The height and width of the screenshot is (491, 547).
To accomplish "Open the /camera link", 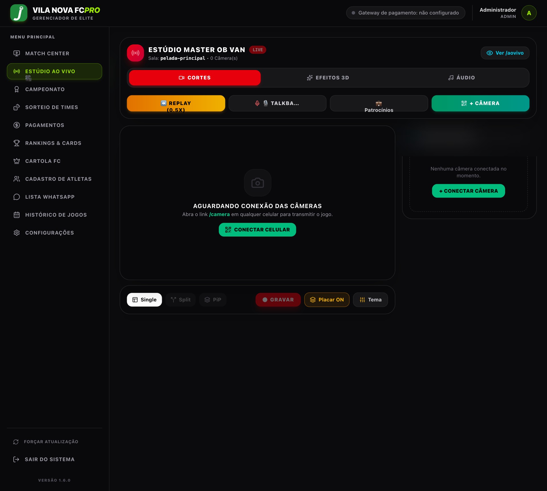I will 219,214.
